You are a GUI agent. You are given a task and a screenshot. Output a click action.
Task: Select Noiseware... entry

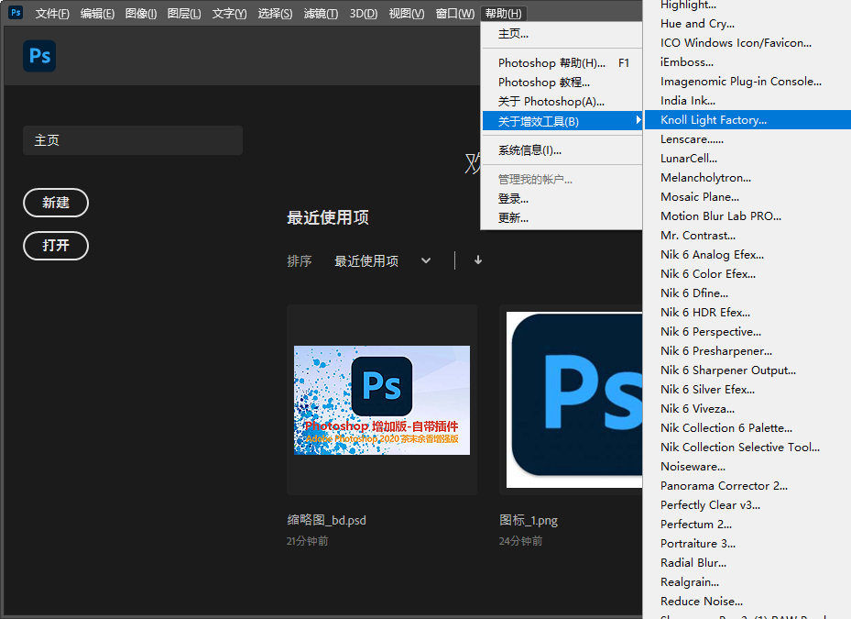click(x=747, y=467)
